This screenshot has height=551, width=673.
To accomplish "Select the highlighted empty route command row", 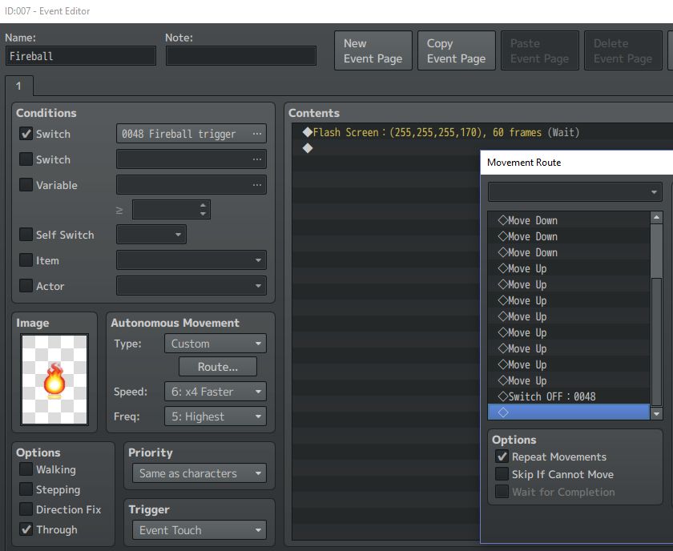I will [x=569, y=412].
